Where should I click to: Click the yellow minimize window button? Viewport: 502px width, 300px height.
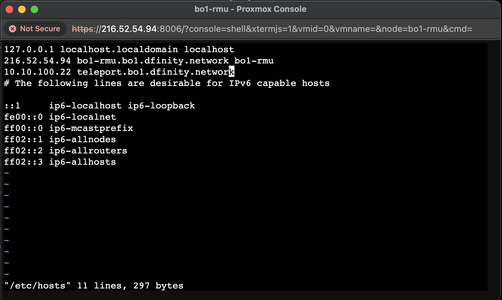22,9
